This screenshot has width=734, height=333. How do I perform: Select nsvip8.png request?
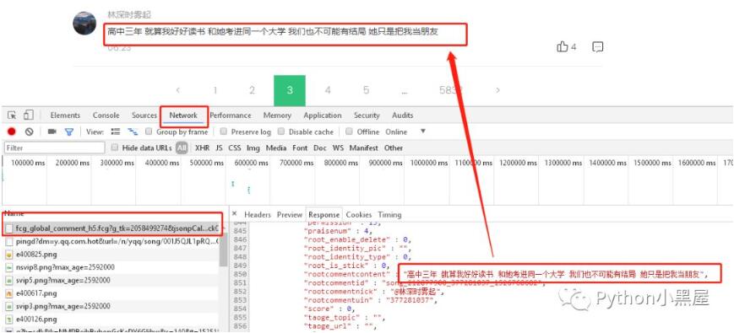(111, 267)
